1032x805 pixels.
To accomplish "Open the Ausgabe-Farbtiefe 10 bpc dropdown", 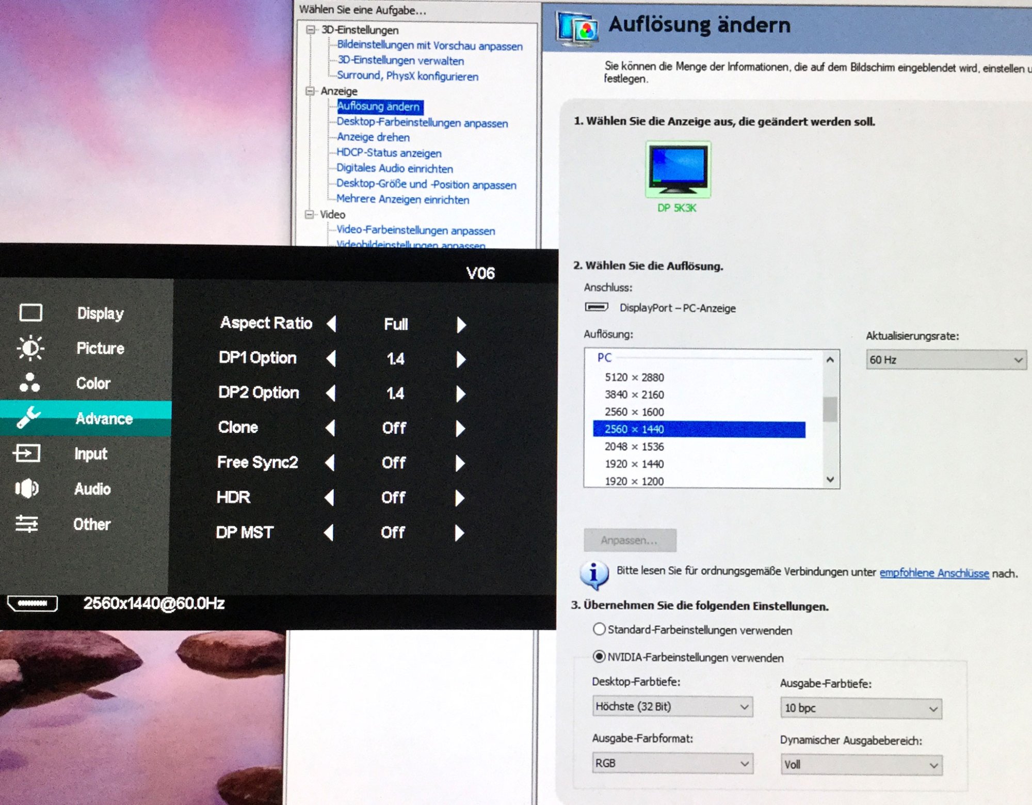I will pyautogui.click(x=860, y=708).
